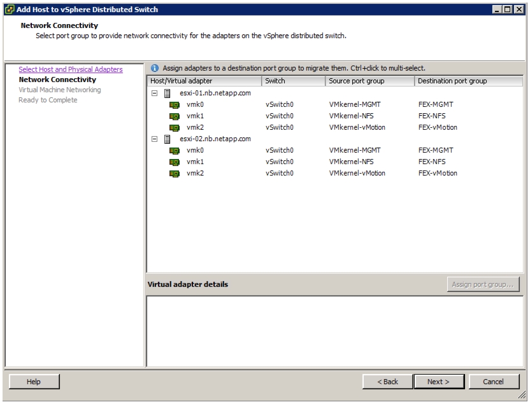530x416 pixels.
Task: Click the esxi-01 host server icon
Action: point(167,93)
